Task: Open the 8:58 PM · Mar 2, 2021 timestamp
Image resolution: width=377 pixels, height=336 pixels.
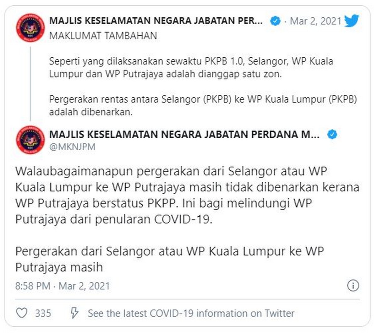Action: click(63, 286)
